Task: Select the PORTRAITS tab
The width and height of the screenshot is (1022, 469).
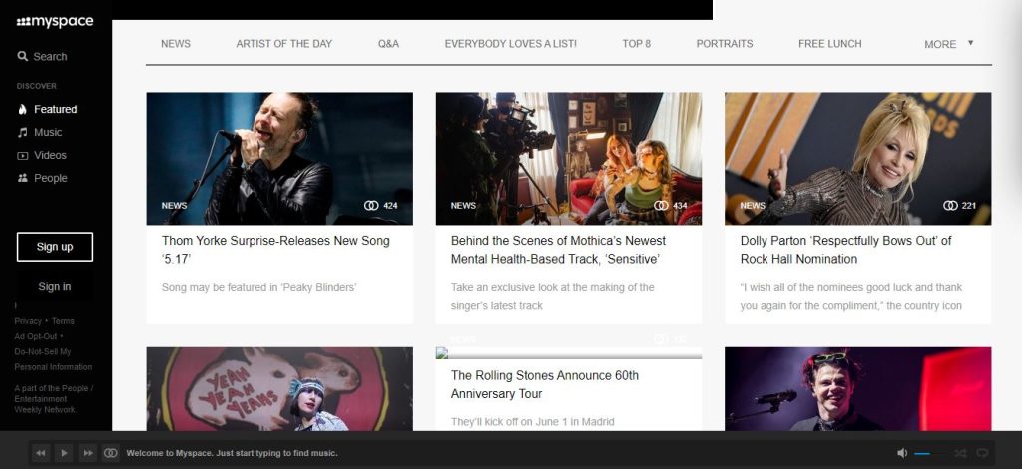Action: tap(725, 44)
